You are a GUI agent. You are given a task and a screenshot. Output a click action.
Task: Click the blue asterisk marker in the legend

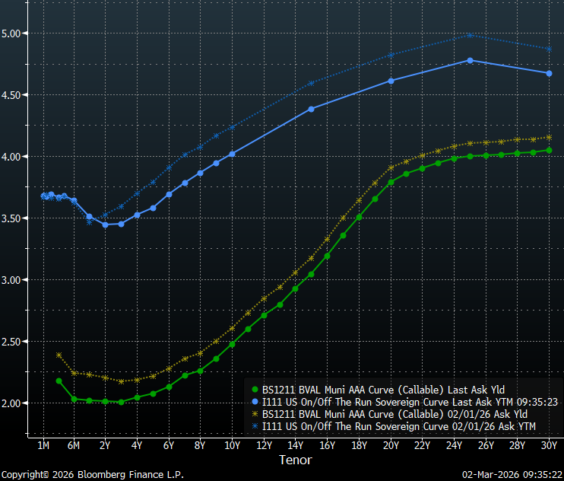[x=255, y=427]
